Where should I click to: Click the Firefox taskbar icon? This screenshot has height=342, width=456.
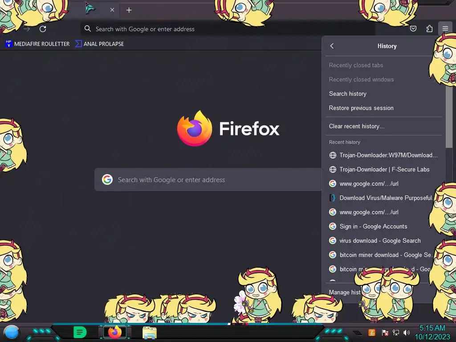[115, 332]
